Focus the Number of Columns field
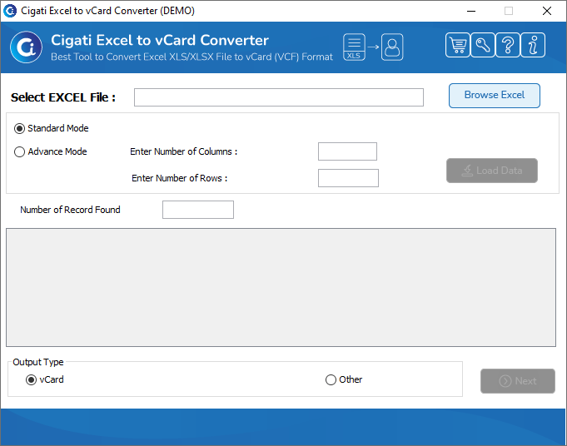The image size is (567, 446). (347, 151)
